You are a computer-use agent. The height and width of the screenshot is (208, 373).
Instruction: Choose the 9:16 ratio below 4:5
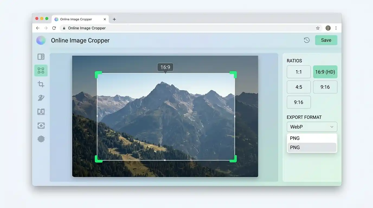click(299, 102)
